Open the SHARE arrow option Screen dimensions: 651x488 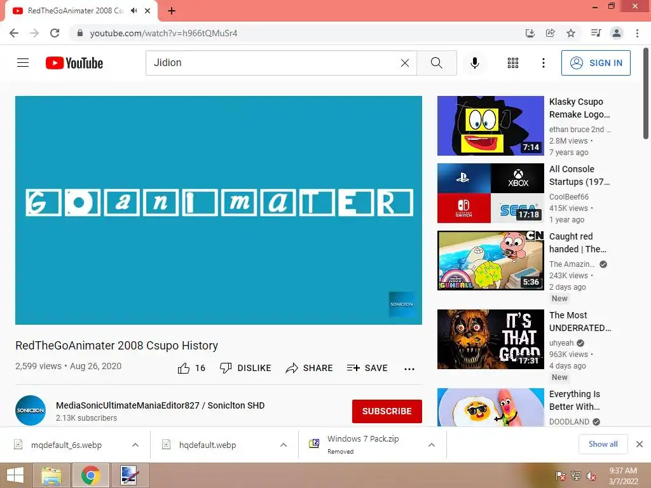(310, 368)
